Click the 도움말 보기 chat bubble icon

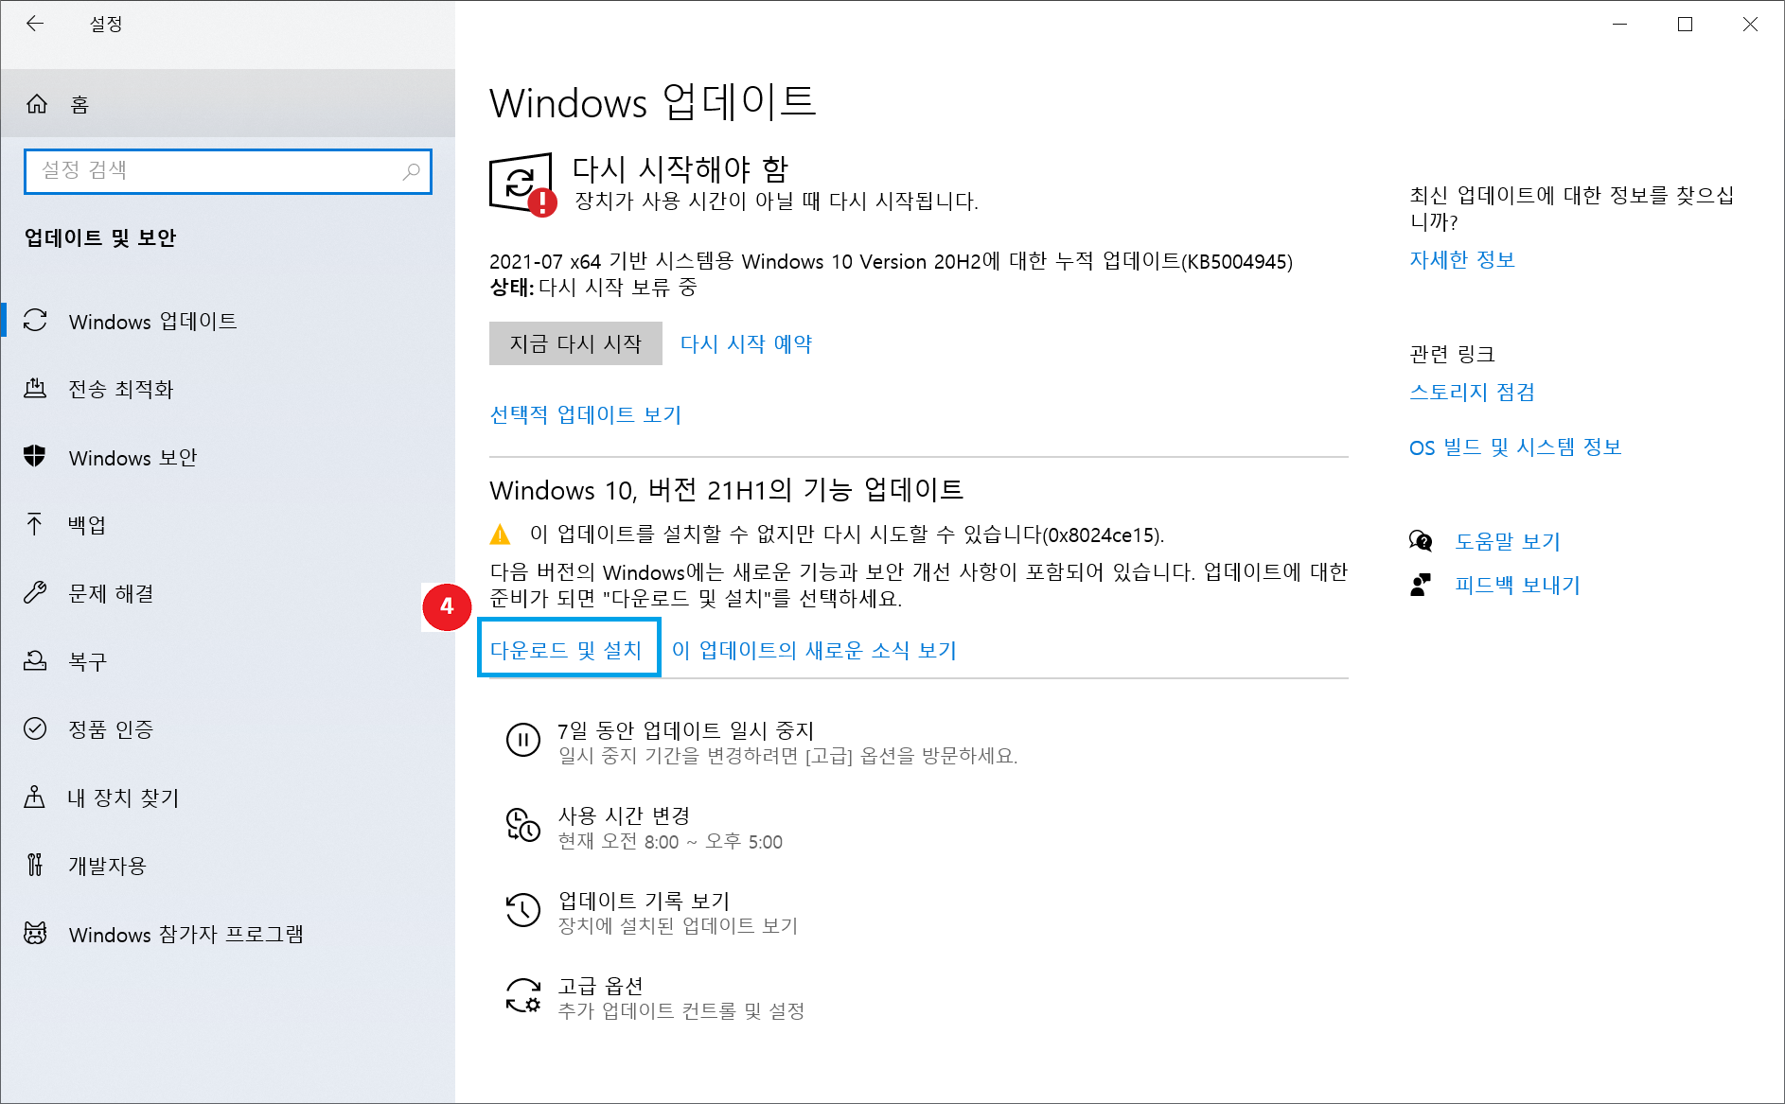pyautogui.click(x=1420, y=541)
